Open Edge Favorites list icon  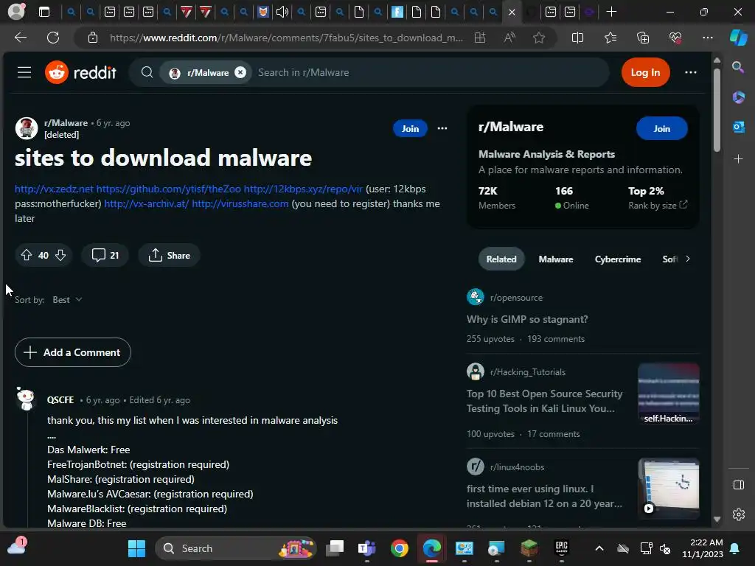tap(610, 38)
